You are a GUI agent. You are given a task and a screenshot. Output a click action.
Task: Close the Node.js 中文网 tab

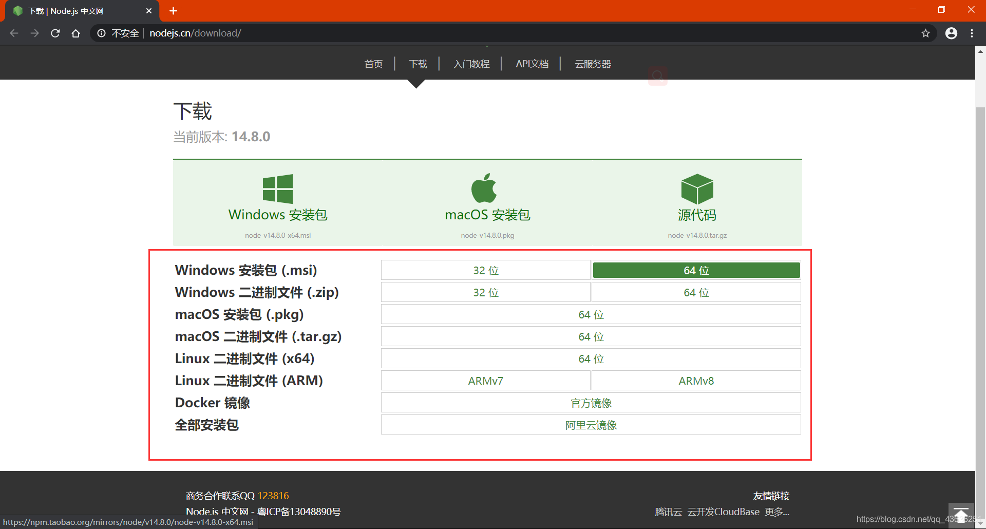[x=149, y=11]
